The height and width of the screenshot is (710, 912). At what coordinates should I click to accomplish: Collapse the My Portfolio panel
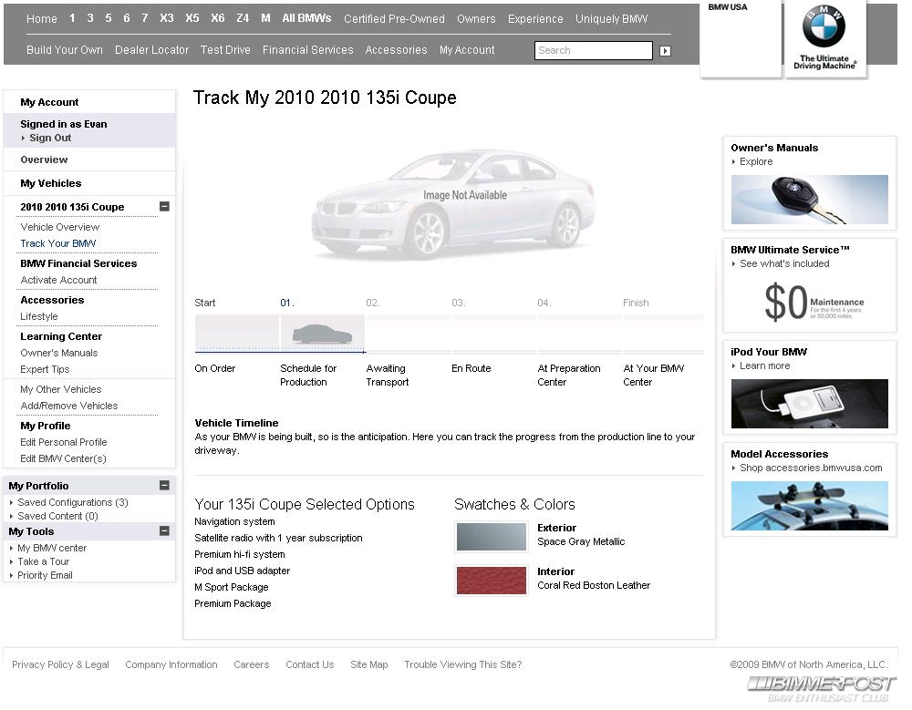[164, 486]
